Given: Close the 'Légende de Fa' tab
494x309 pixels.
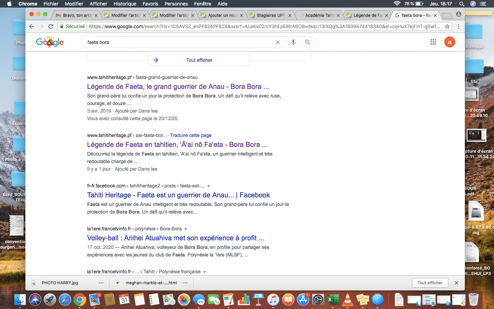Looking at the screenshot, I should (x=387, y=15).
